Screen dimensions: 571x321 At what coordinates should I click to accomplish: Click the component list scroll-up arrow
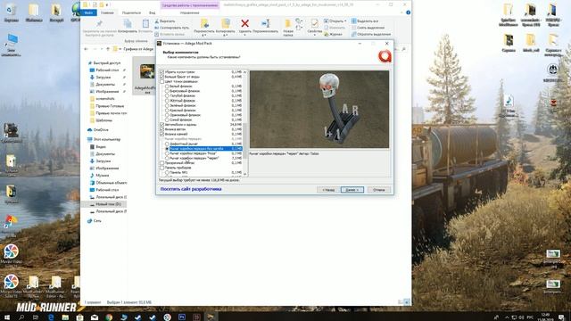[244, 72]
